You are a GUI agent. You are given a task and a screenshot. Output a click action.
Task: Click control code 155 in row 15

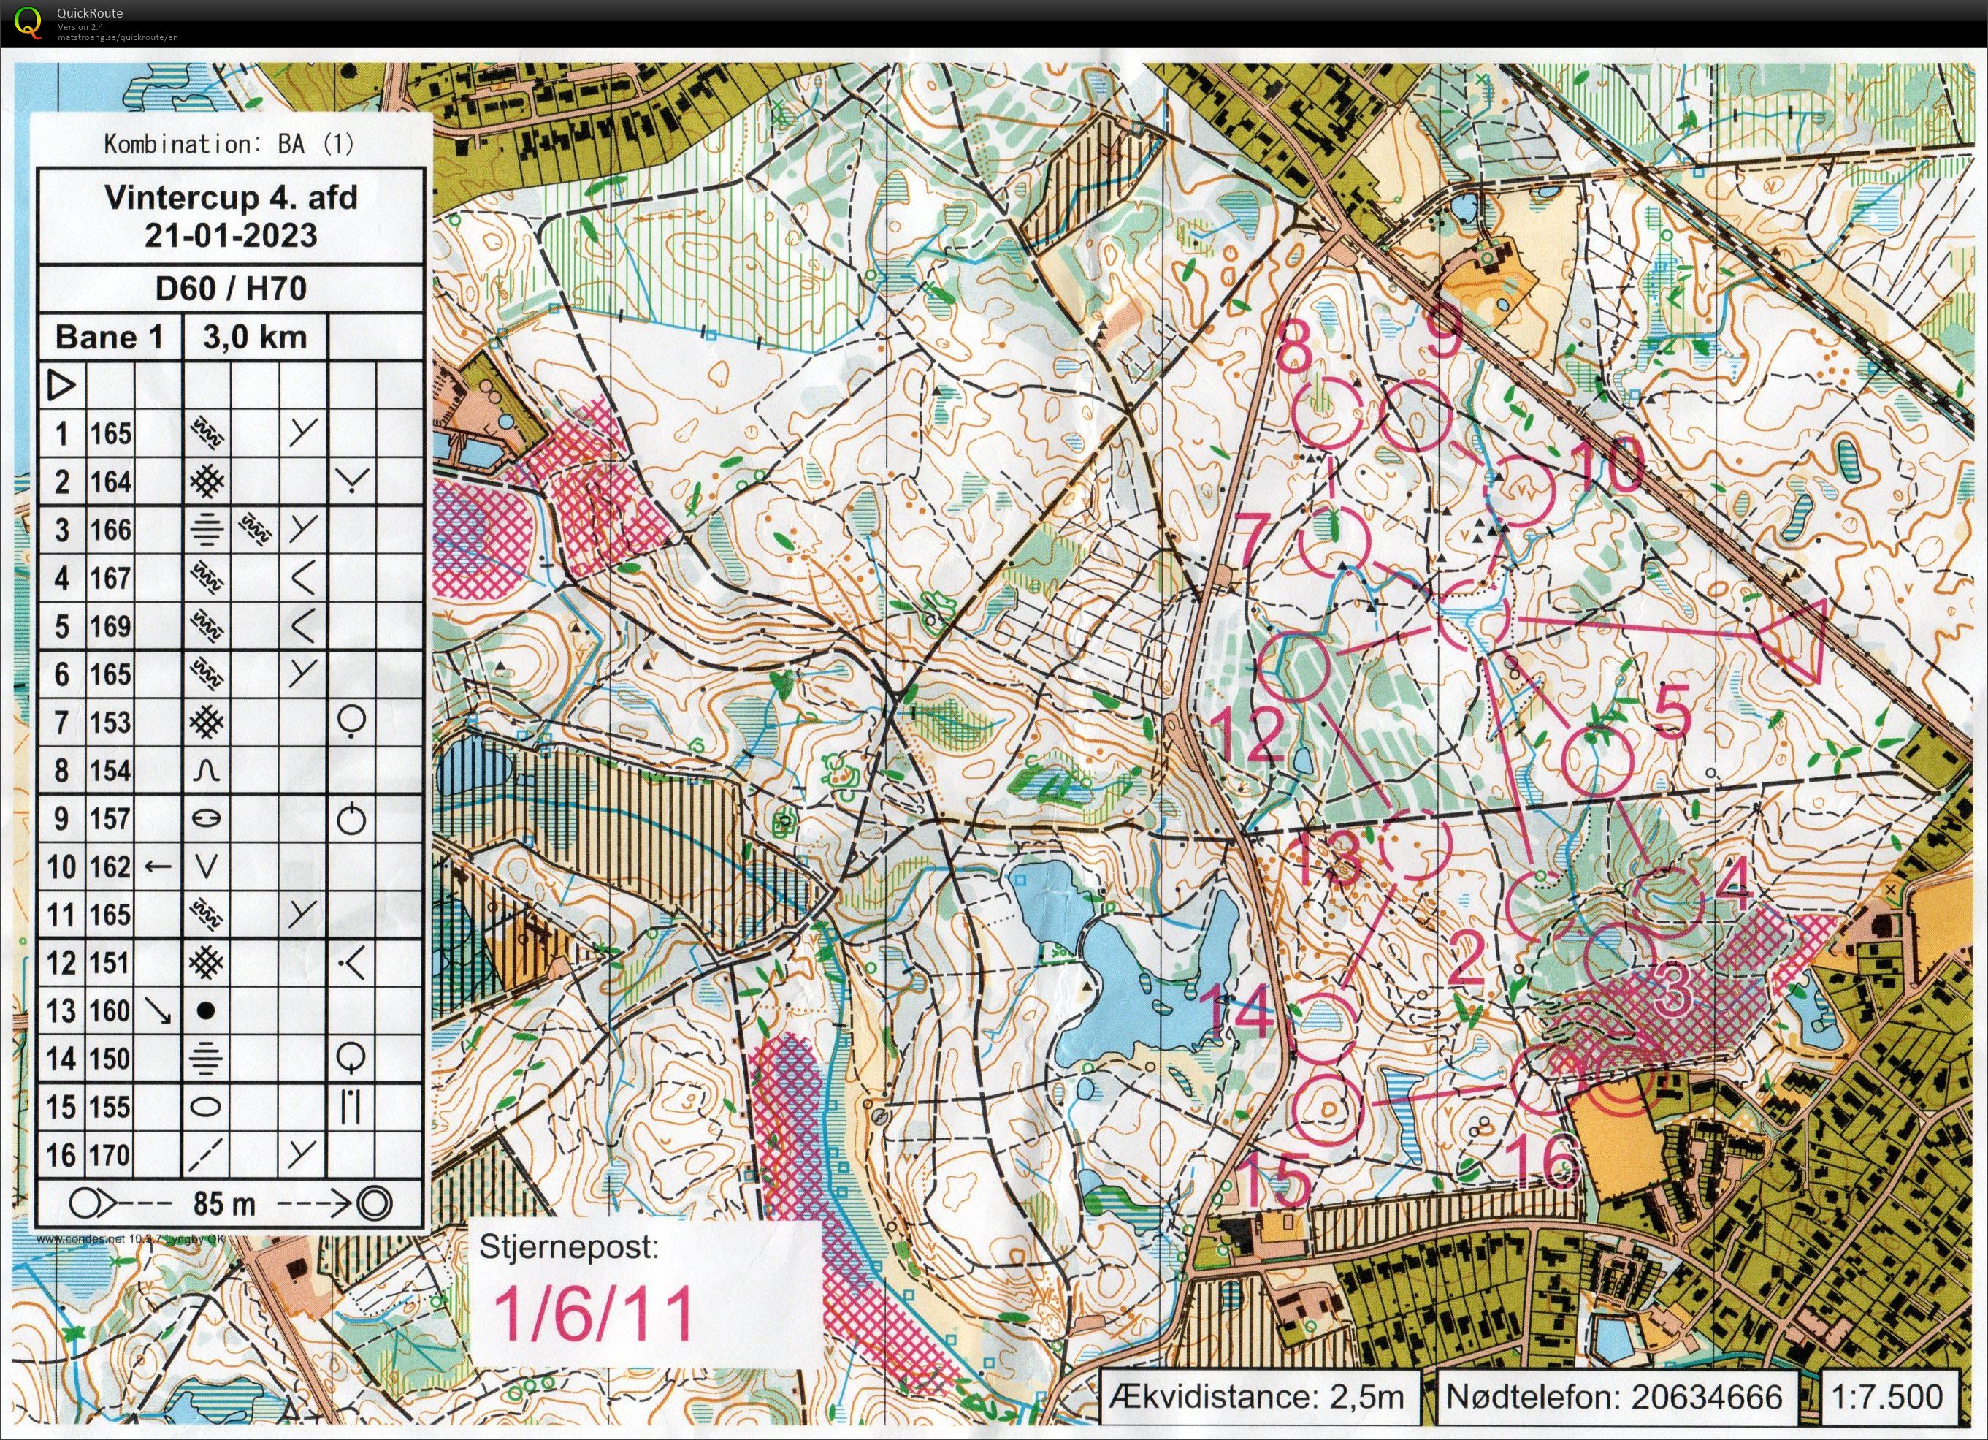coord(110,1107)
